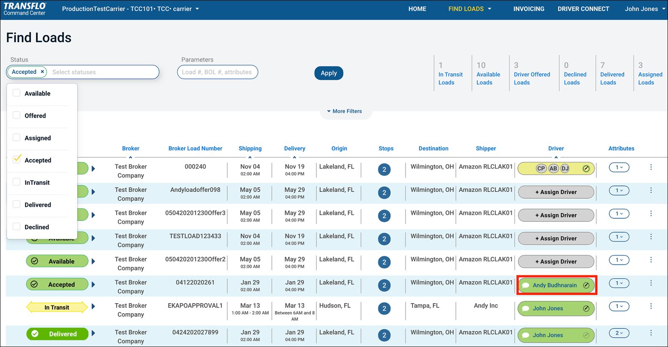The image size is (668, 347).
Task: Expand the Accepted load row arrow
Action: (x=93, y=285)
